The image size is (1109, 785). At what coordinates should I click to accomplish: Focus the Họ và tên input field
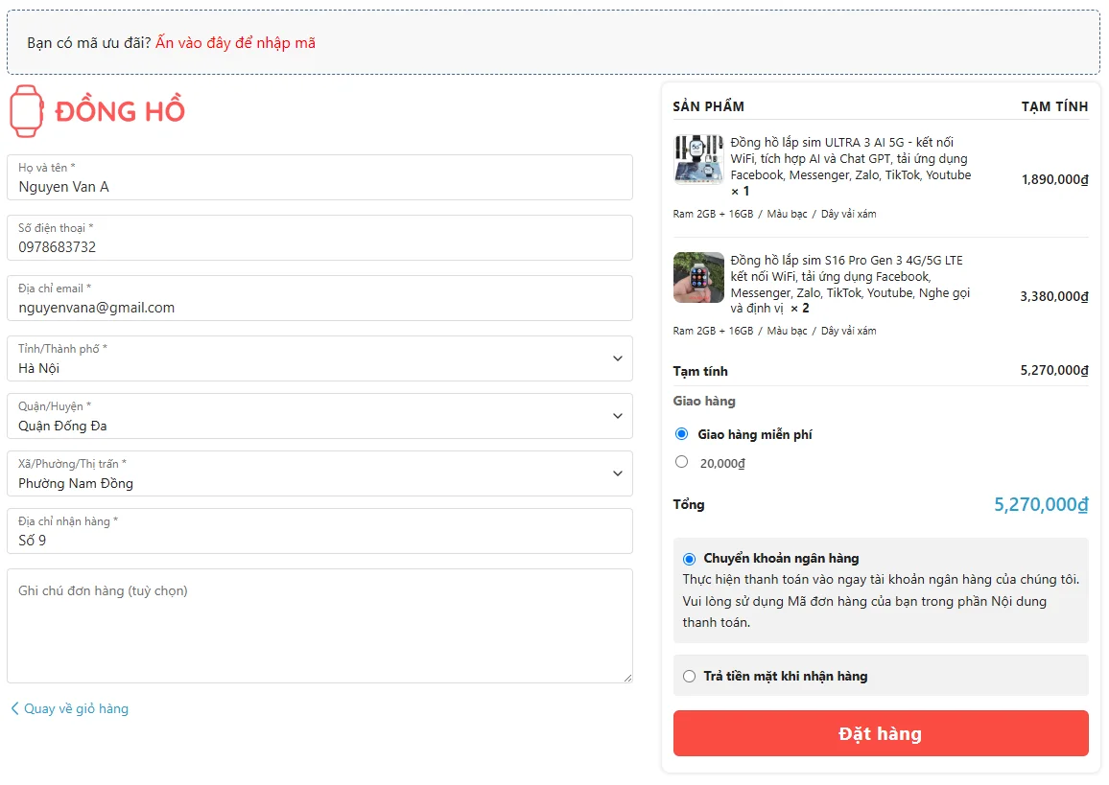[x=319, y=177]
